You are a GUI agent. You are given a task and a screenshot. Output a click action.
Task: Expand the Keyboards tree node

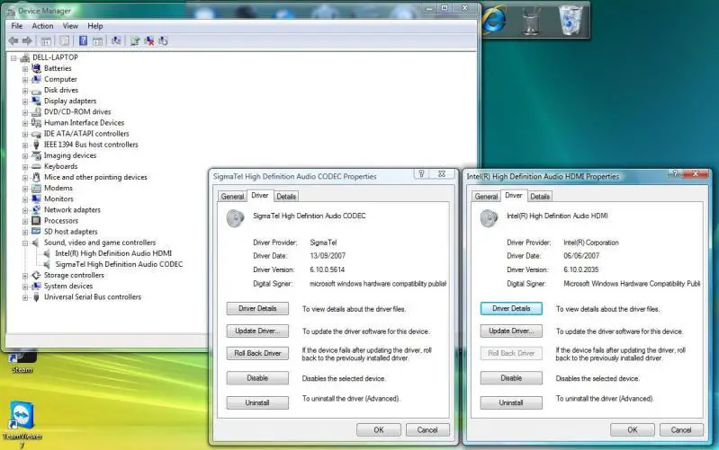(x=25, y=167)
